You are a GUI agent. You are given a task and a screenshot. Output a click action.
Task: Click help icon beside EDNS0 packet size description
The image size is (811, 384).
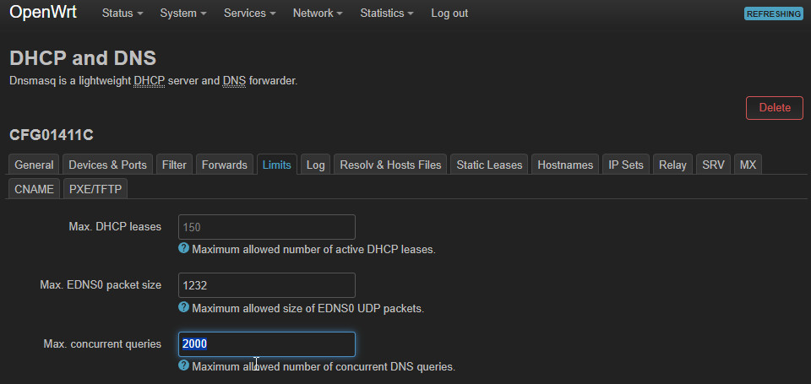(183, 308)
